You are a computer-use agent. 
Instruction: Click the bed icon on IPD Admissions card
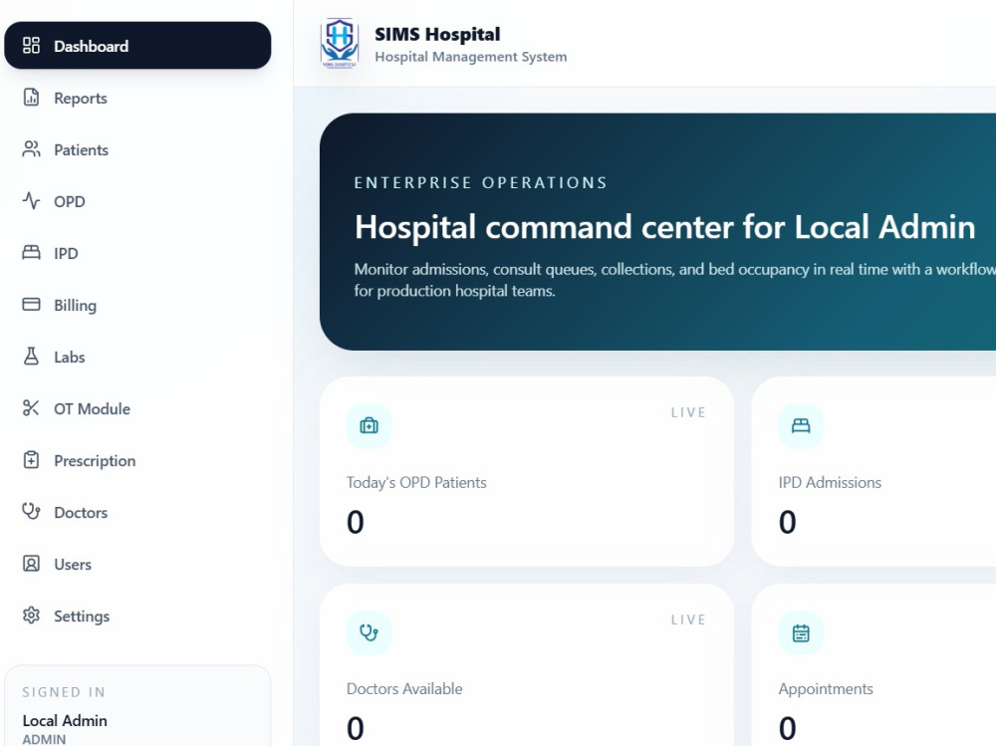[x=801, y=425]
